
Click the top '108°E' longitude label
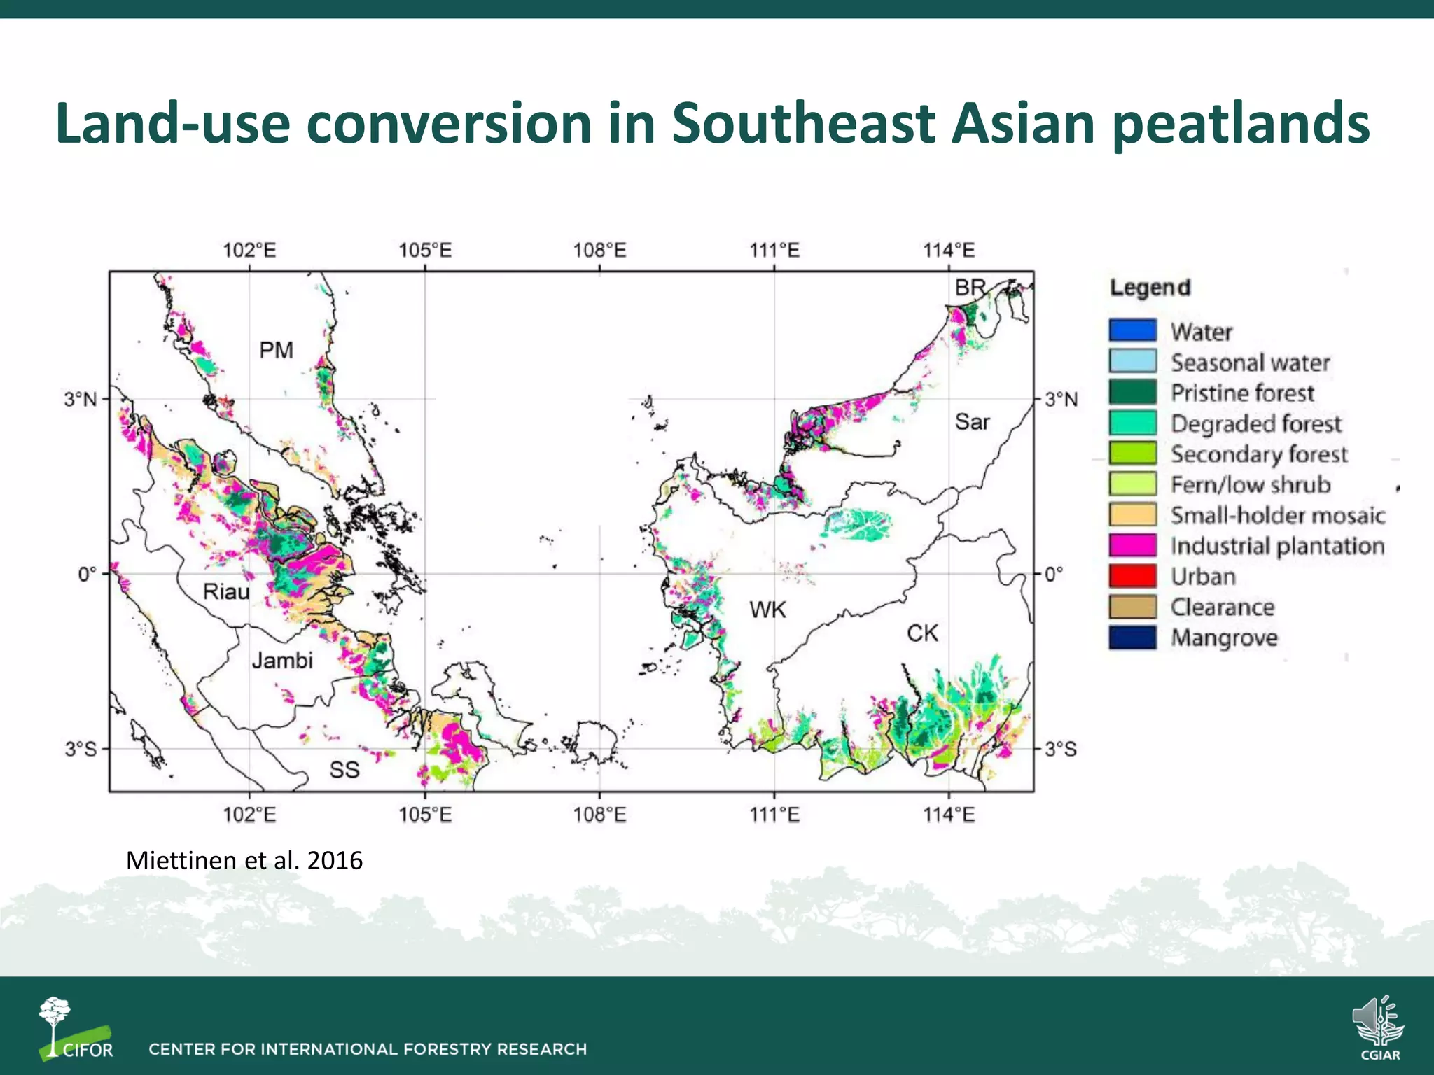(599, 250)
